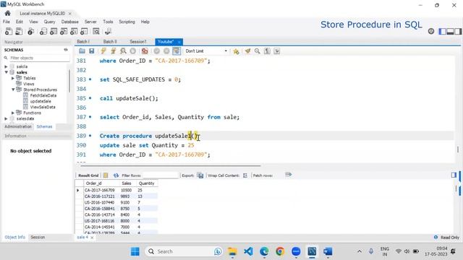463x260 pixels.
Task: Expand the Tables node
Action: coord(13,78)
